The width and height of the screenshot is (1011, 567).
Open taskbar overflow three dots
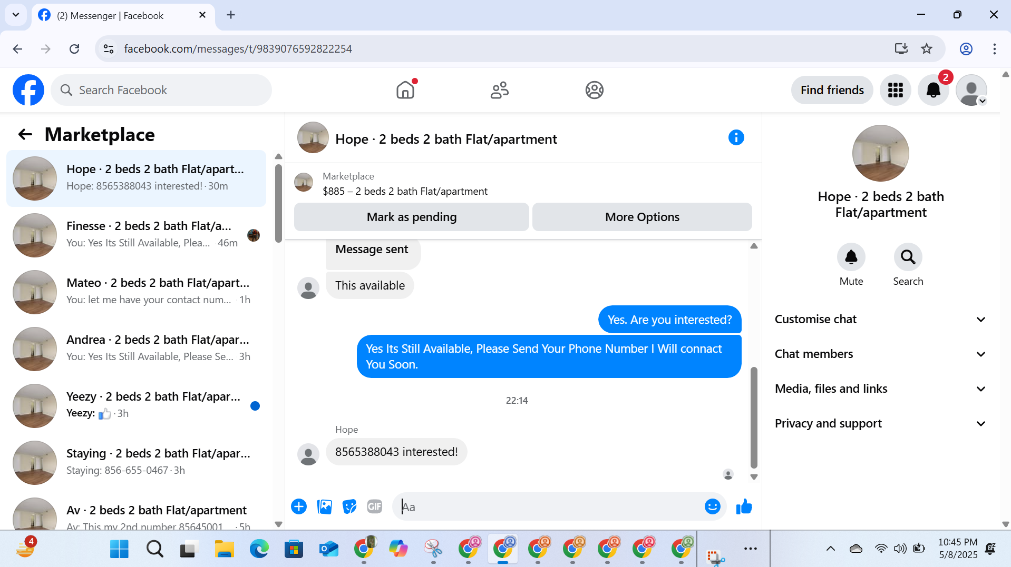[751, 549]
